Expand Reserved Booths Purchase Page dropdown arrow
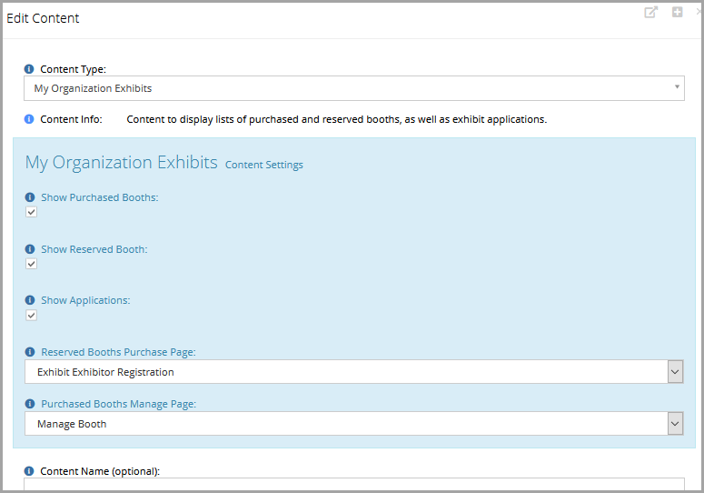704x493 pixels. pos(675,372)
